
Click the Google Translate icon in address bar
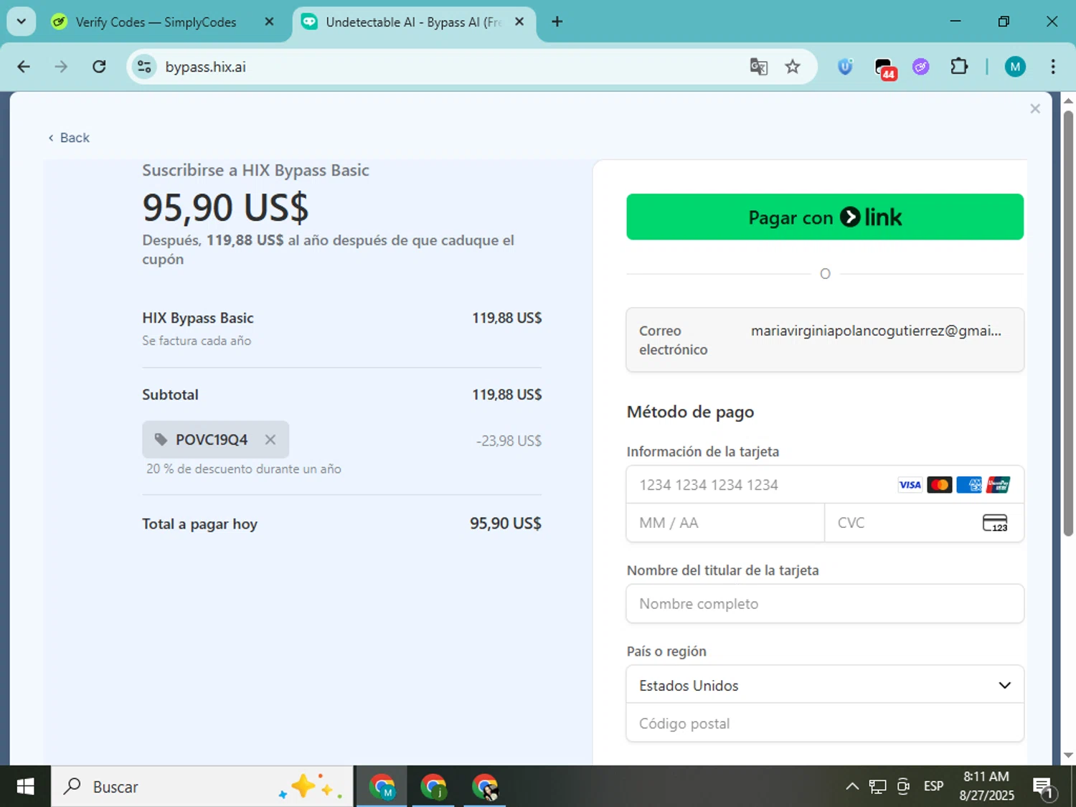click(x=758, y=67)
